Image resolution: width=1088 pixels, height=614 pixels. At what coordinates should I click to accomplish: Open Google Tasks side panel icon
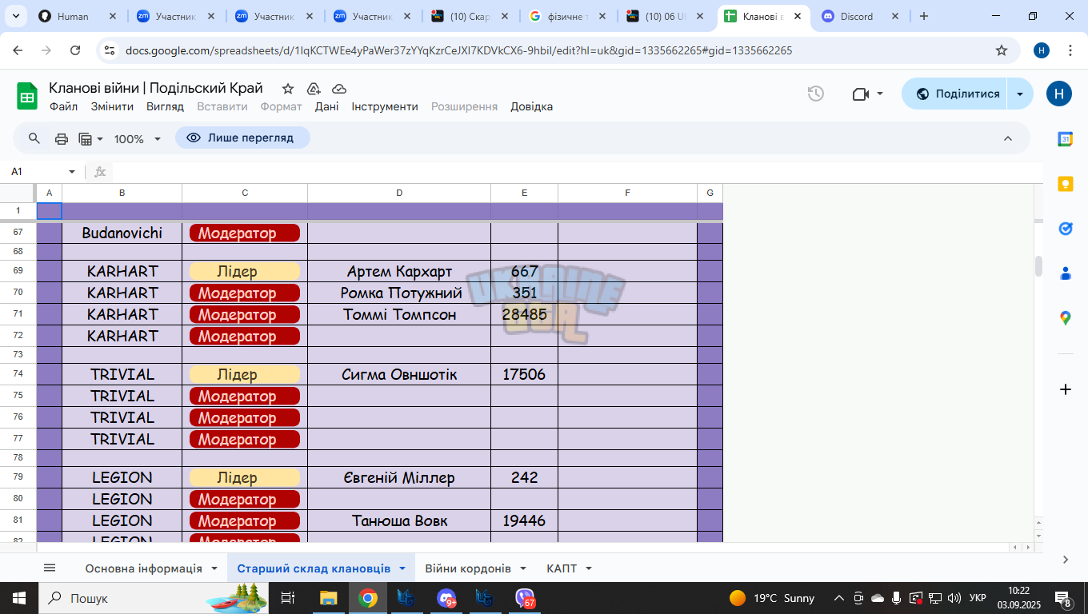tap(1066, 229)
